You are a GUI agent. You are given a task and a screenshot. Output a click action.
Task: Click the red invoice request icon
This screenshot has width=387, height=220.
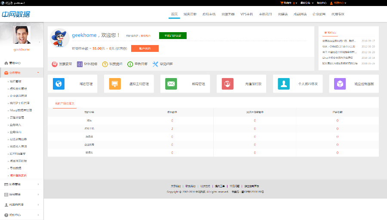(55, 64)
